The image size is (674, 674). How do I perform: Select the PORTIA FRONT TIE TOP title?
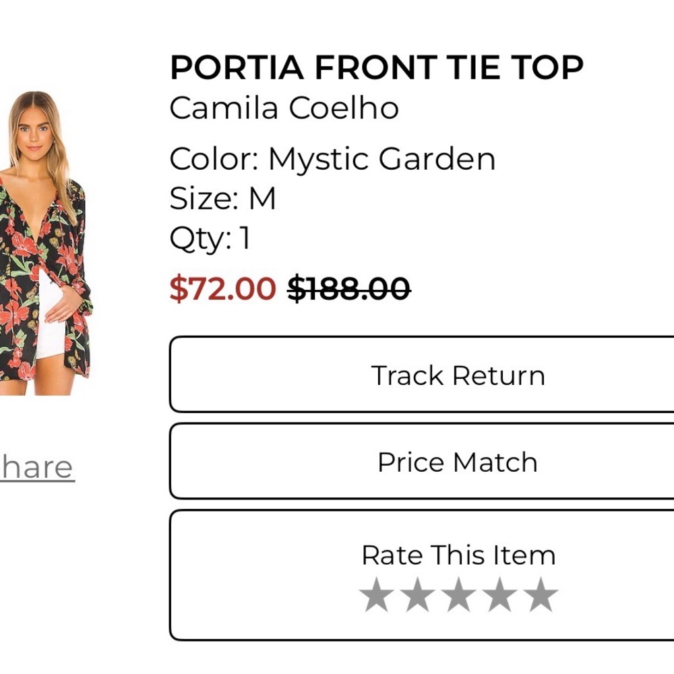[x=377, y=64]
